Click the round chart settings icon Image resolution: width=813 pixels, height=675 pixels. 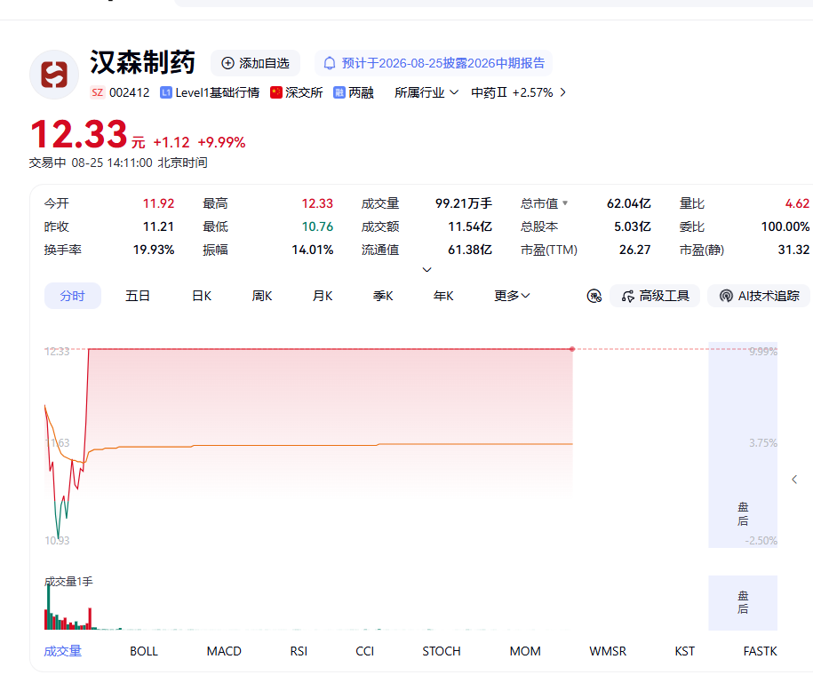coord(594,296)
